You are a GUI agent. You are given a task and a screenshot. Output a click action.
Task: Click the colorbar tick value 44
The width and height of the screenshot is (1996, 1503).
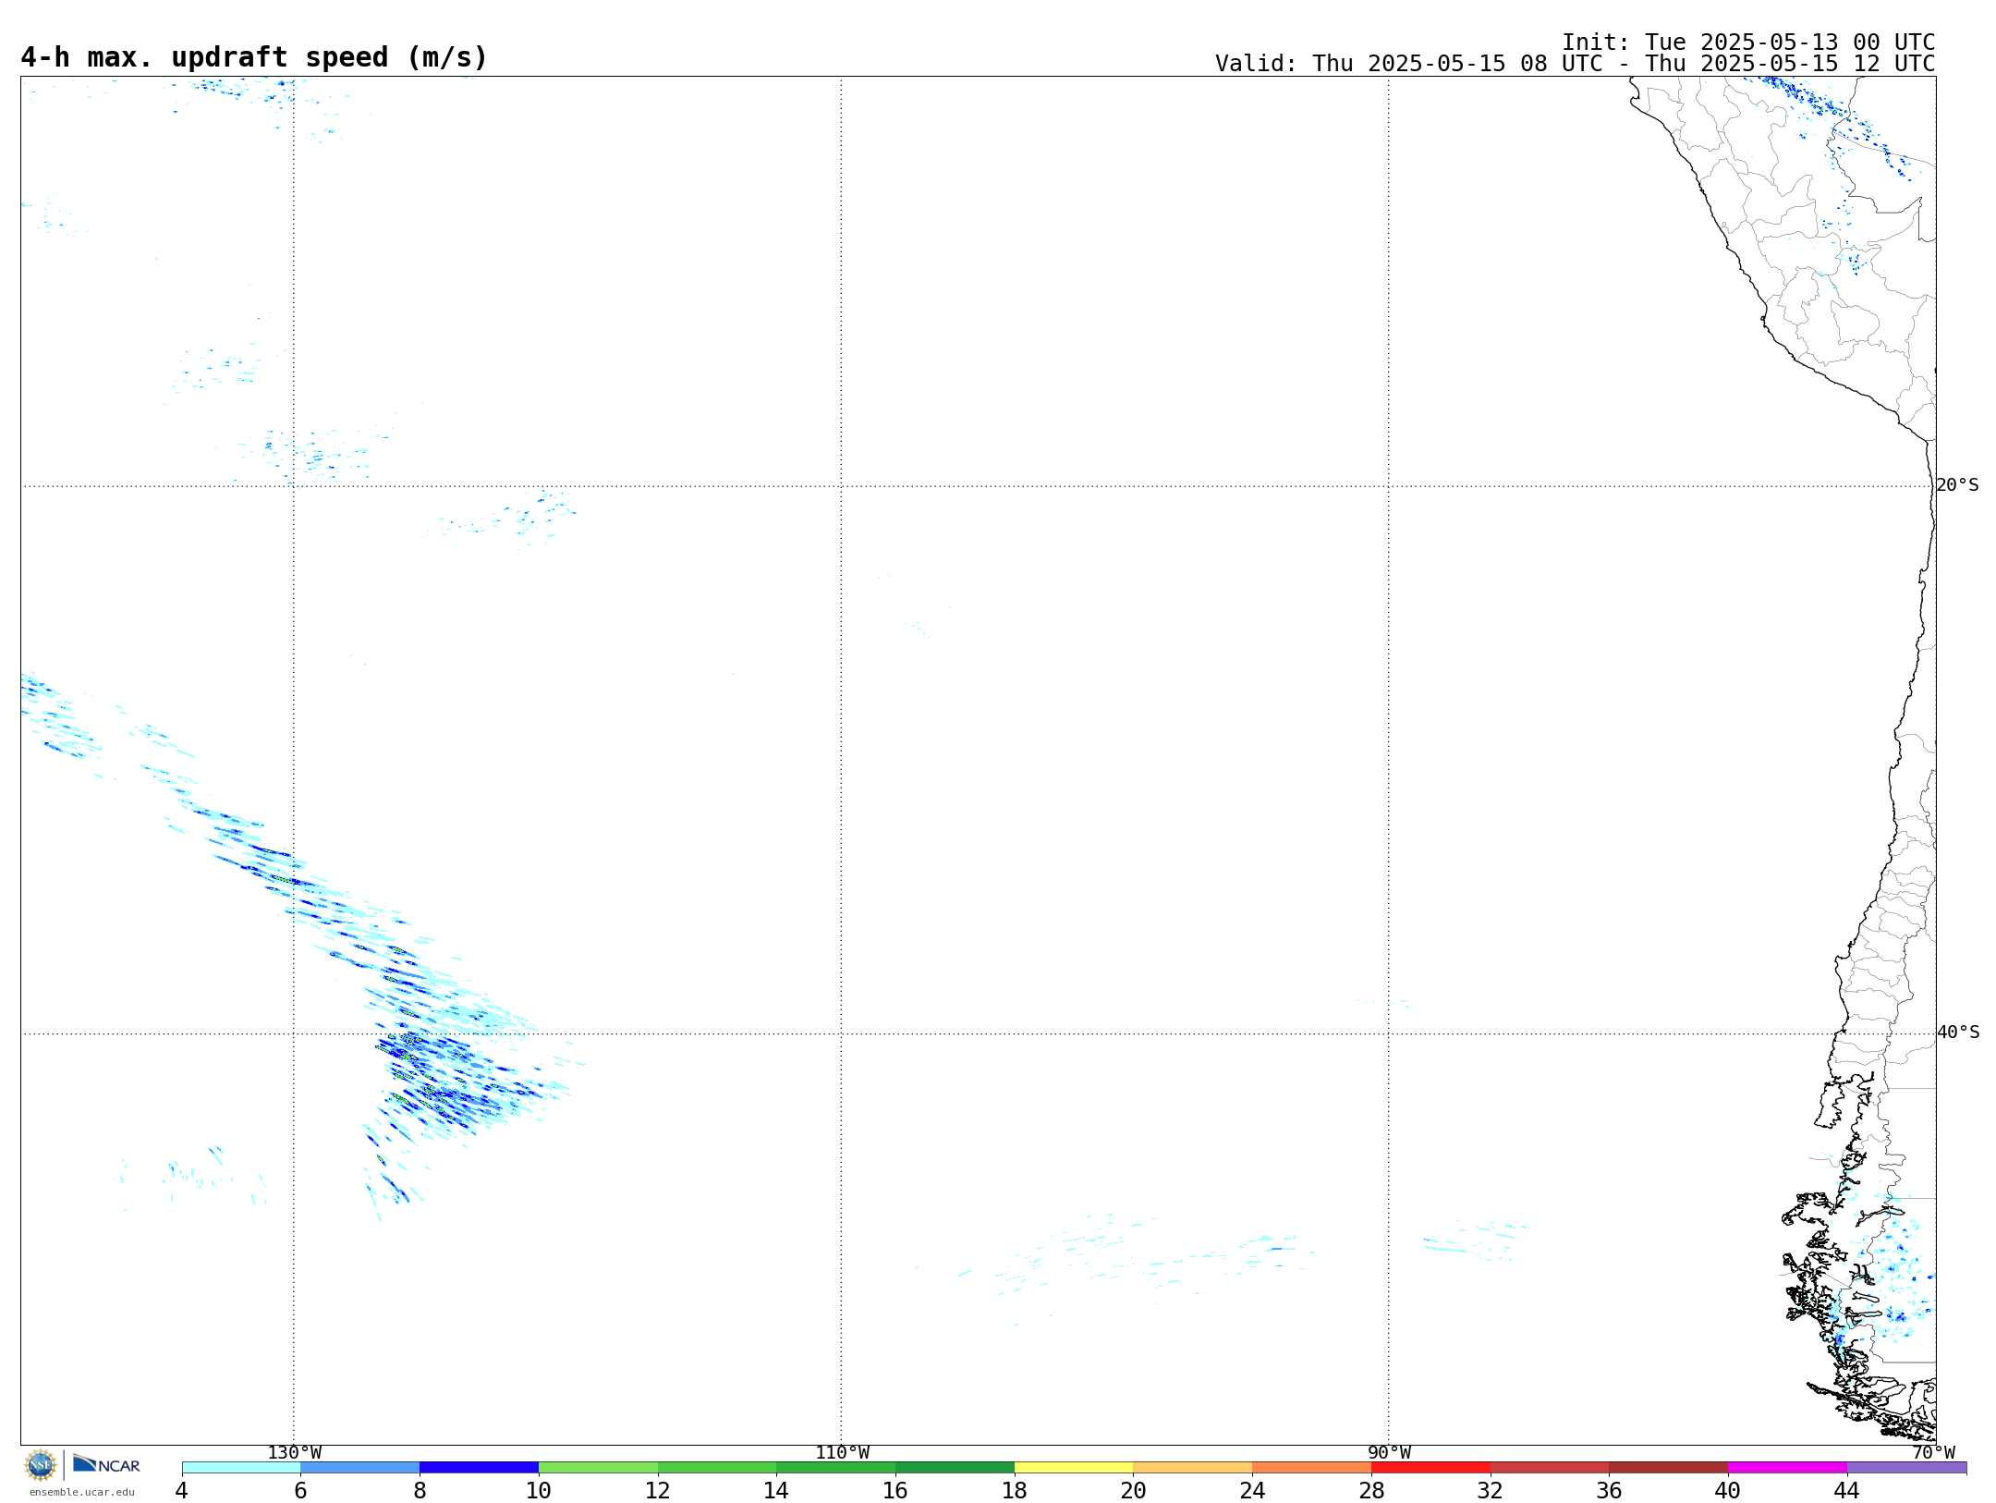pyautogui.click(x=1846, y=1491)
